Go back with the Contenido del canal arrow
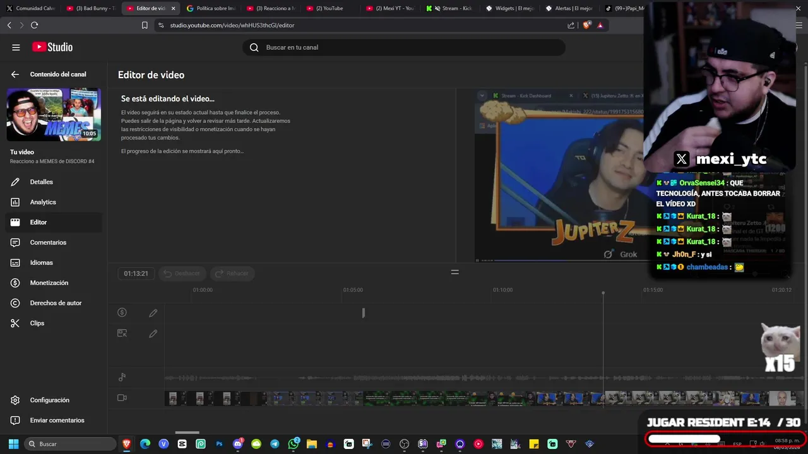808x454 pixels. click(x=15, y=74)
